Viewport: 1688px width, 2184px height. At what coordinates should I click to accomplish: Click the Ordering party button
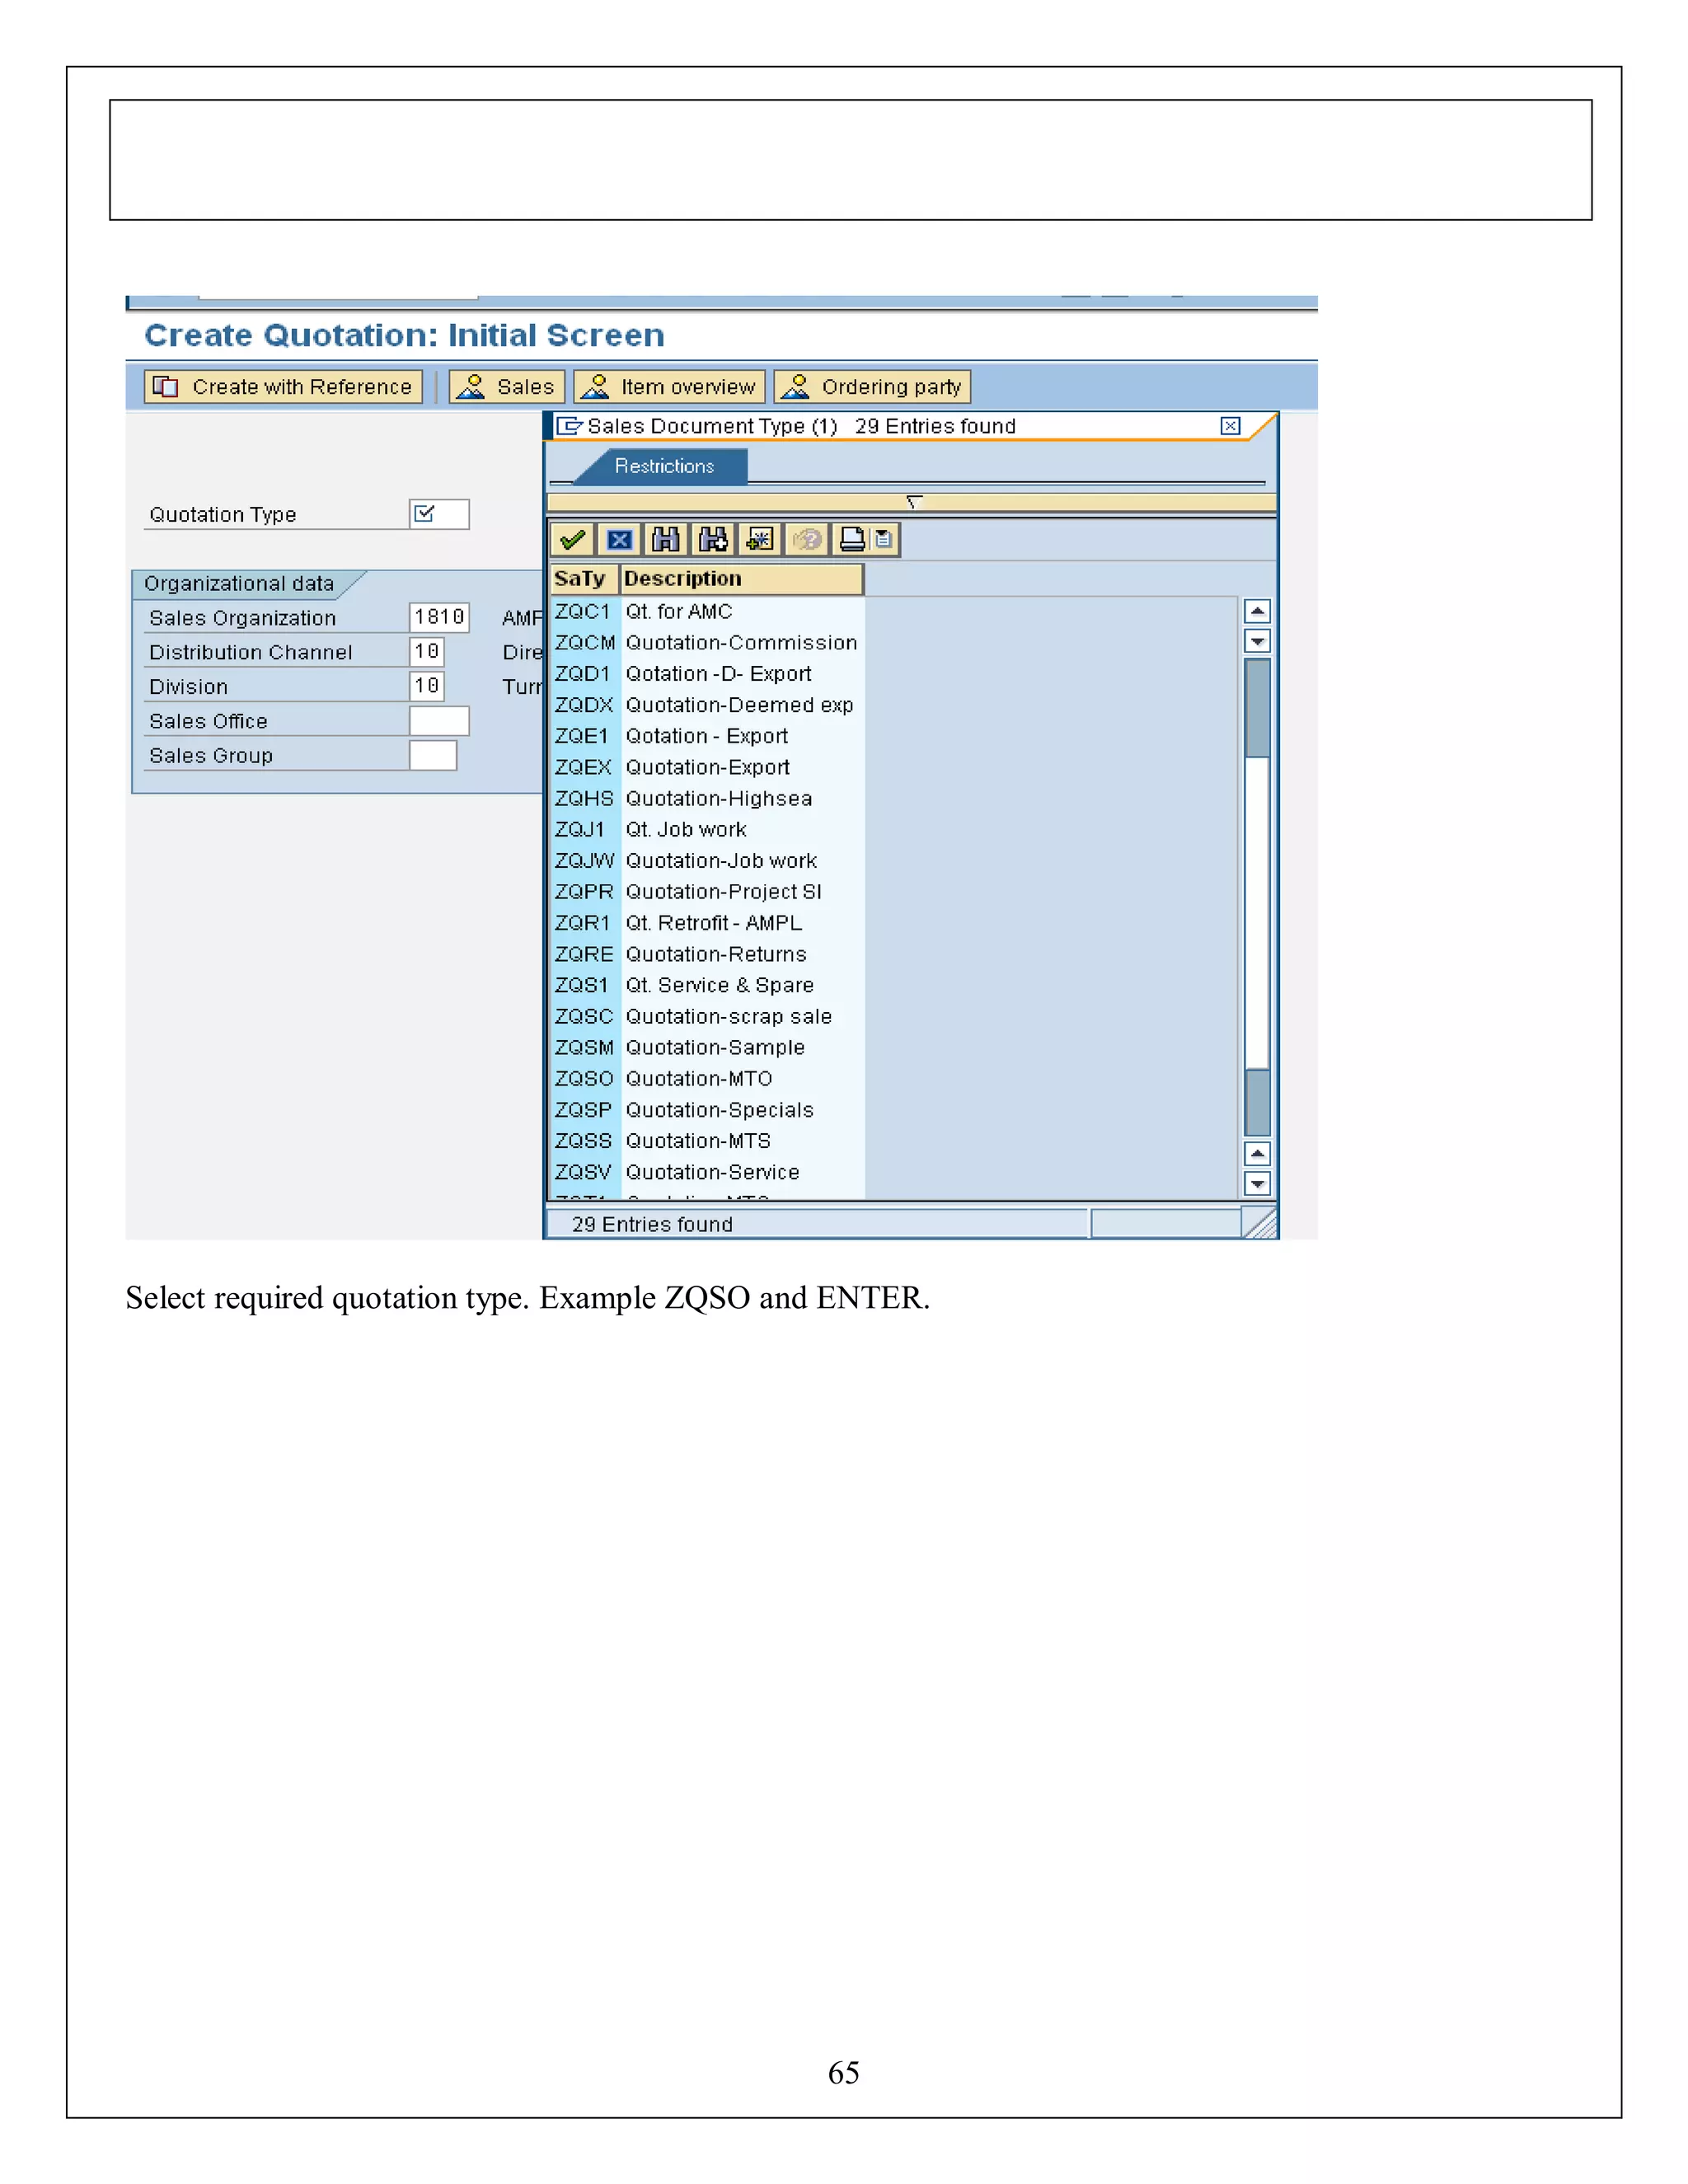[872, 387]
